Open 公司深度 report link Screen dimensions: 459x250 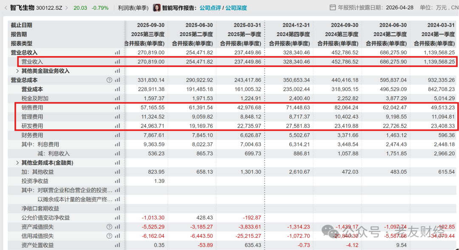(x=236, y=8)
